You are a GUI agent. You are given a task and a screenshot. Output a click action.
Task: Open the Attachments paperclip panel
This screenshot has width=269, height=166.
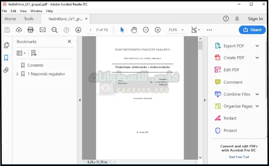(6, 70)
